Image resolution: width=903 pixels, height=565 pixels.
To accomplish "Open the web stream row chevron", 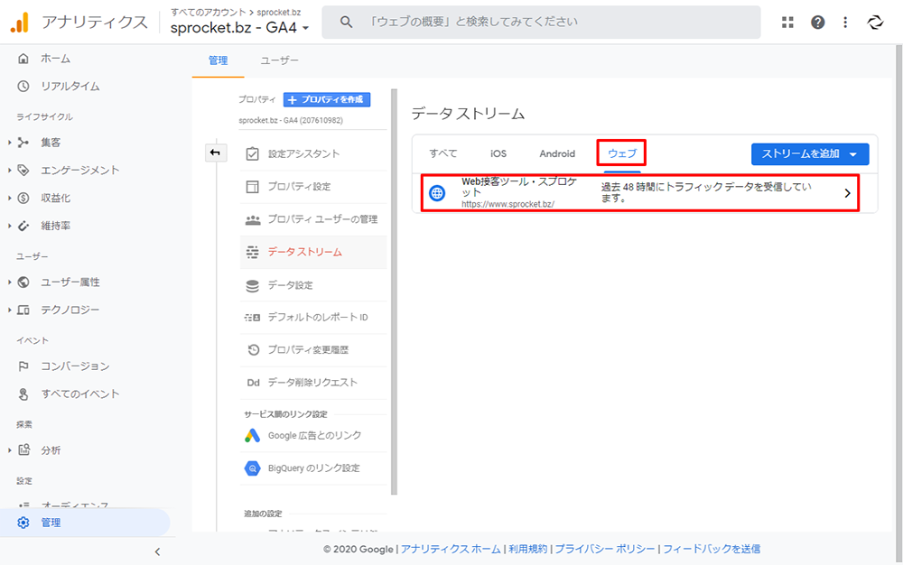I will (847, 193).
